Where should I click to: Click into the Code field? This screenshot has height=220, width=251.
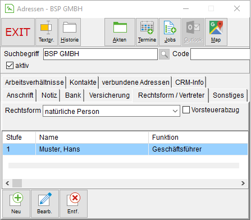(x=221, y=54)
